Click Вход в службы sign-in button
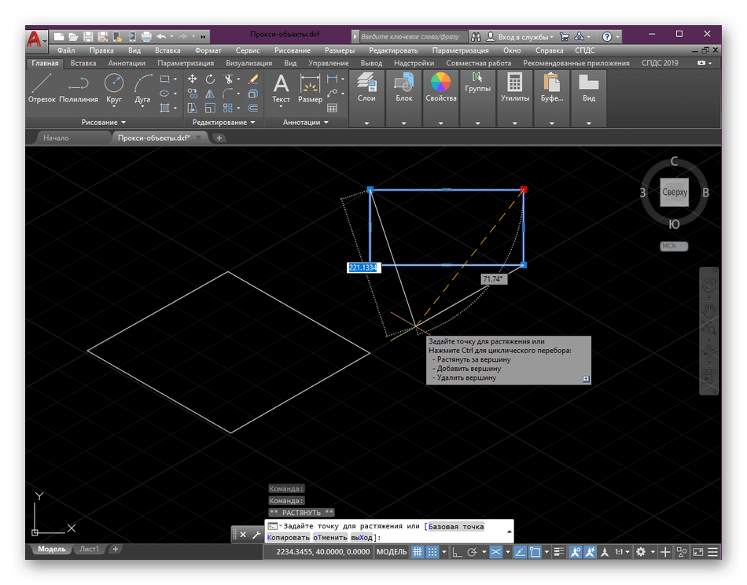 coord(520,37)
